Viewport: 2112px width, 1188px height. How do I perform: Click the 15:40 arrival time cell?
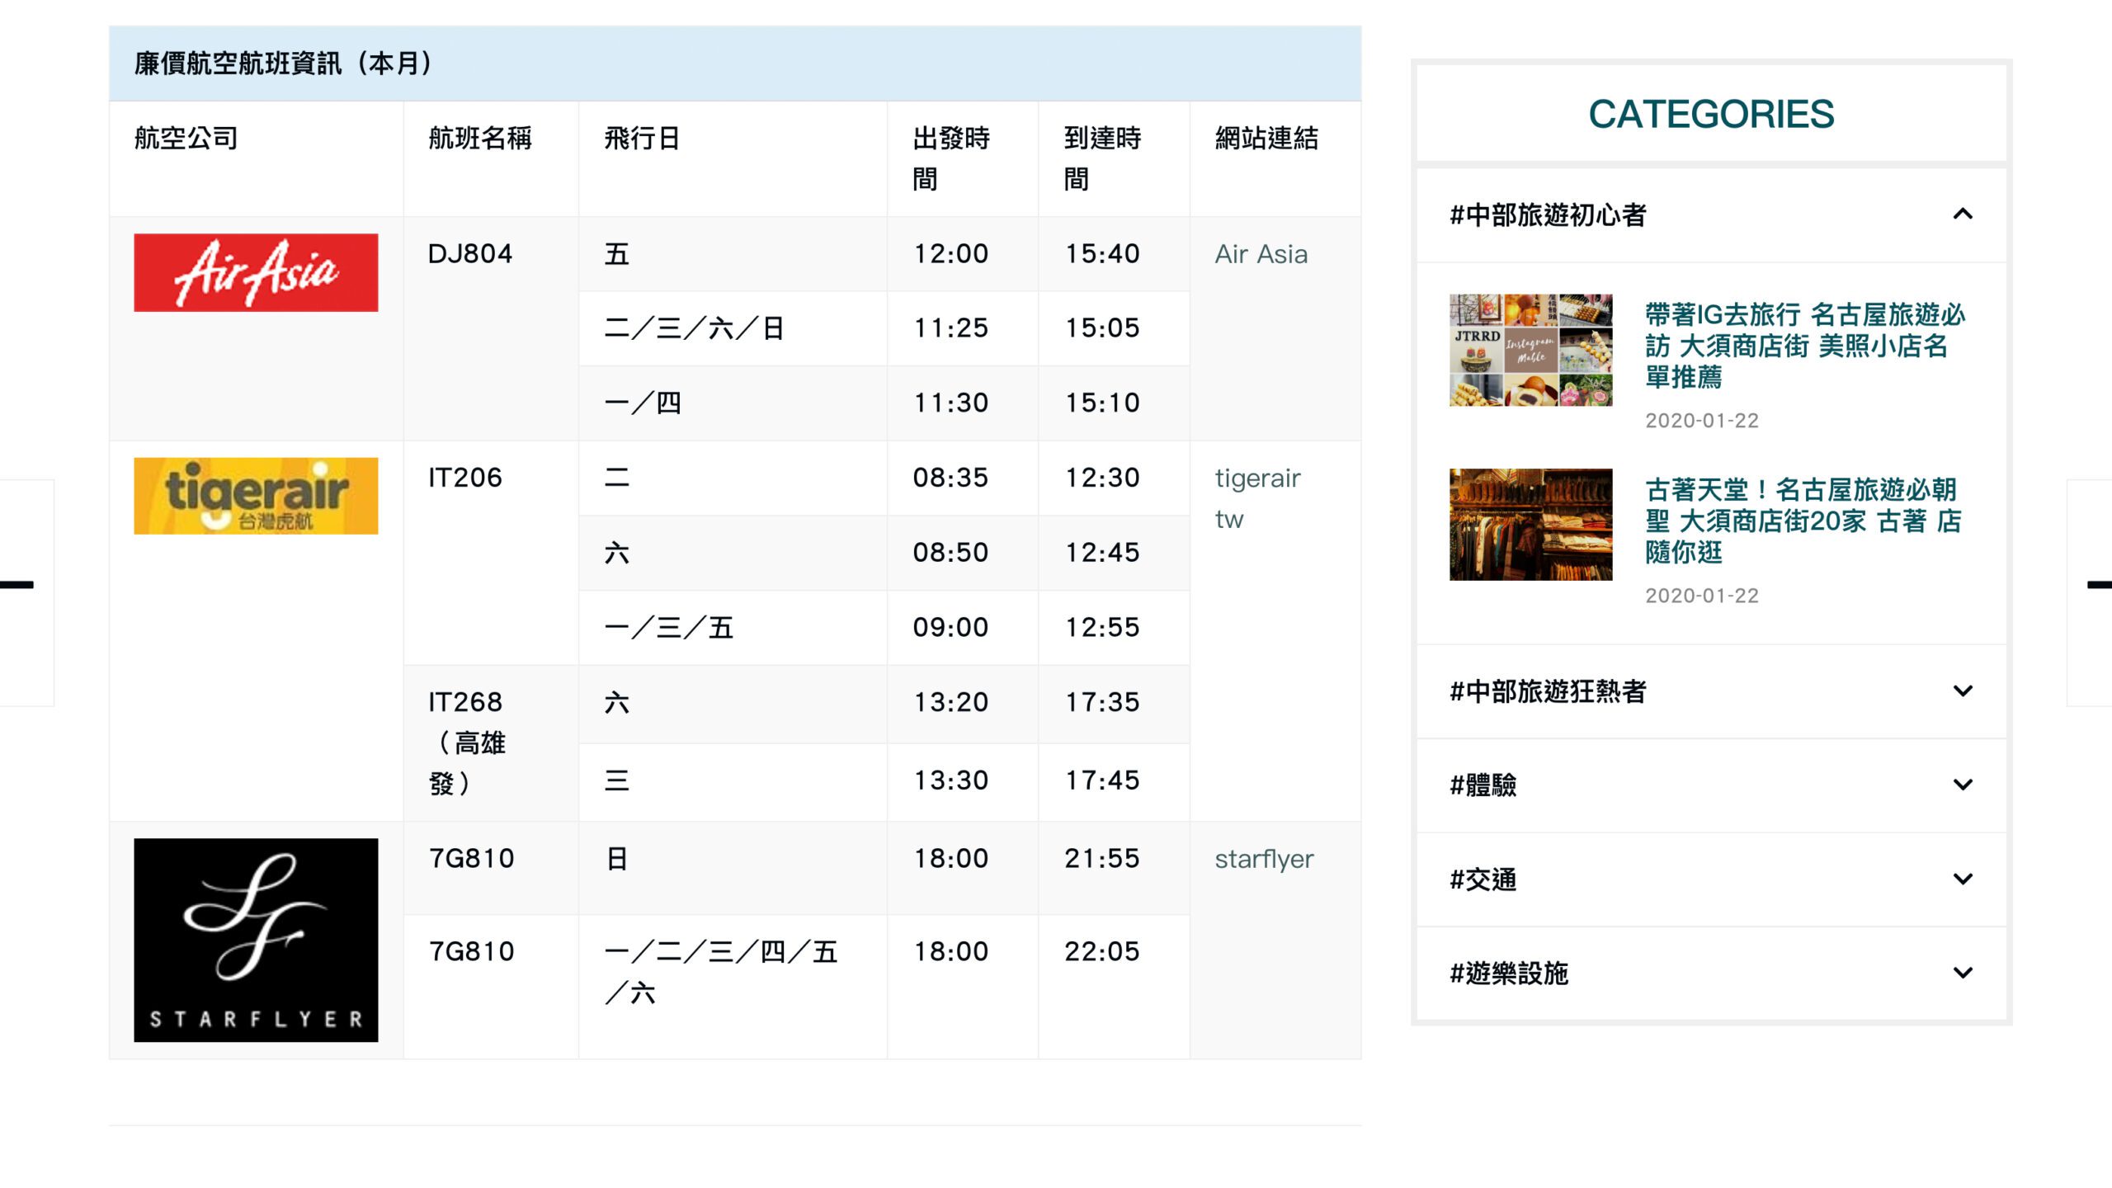coord(1114,254)
